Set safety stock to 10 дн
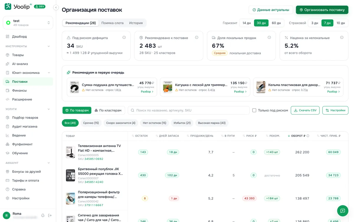This screenshot has height=222, width=354. pos(341,23)
